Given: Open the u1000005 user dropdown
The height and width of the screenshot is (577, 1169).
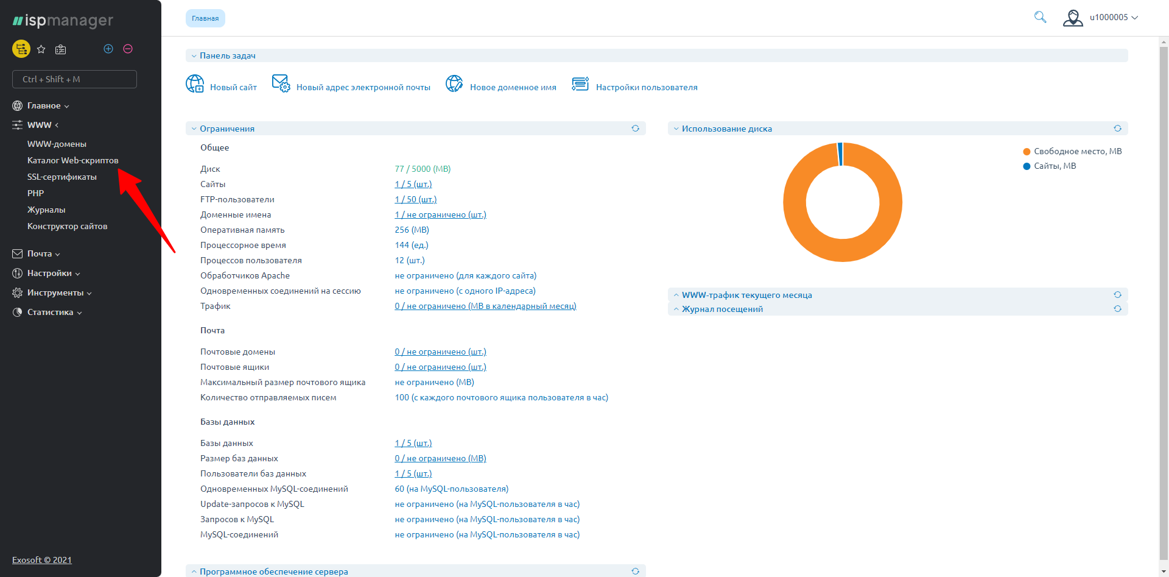Looking at the screenshot, I should [1101, 18].
